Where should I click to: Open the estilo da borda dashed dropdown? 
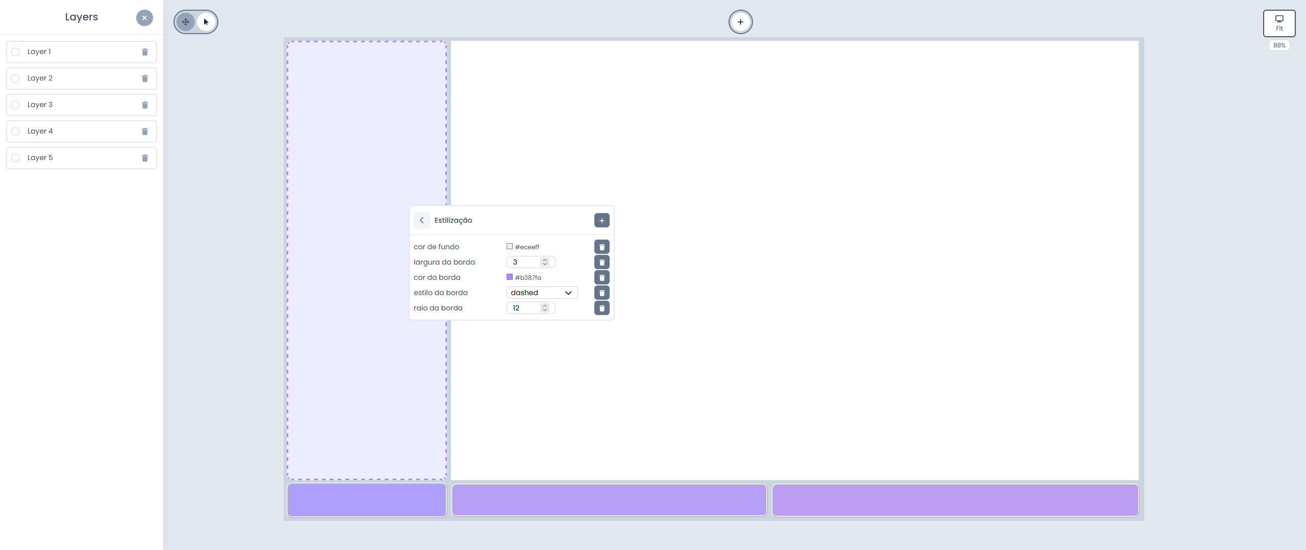click(542, 293)
